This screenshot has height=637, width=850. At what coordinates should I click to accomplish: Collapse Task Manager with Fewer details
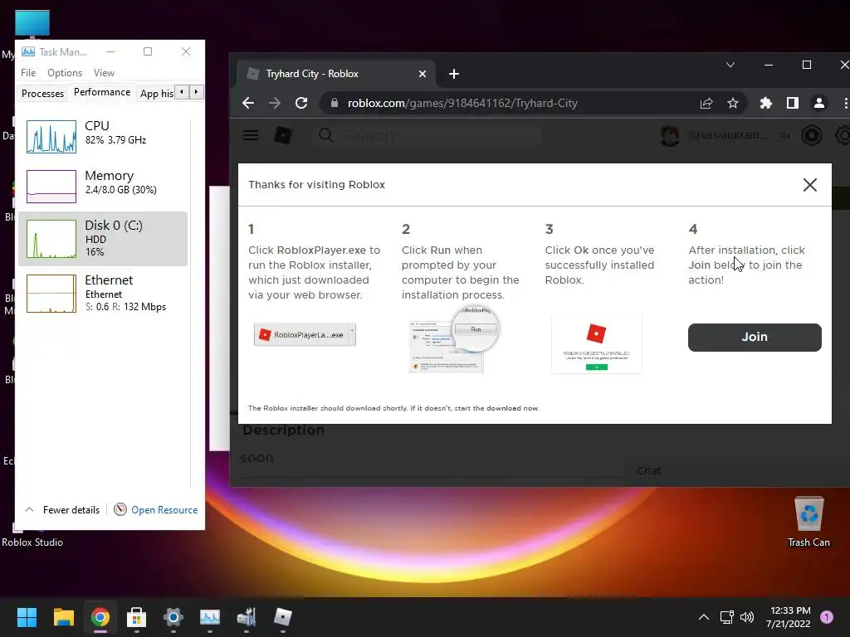point(62,510)
